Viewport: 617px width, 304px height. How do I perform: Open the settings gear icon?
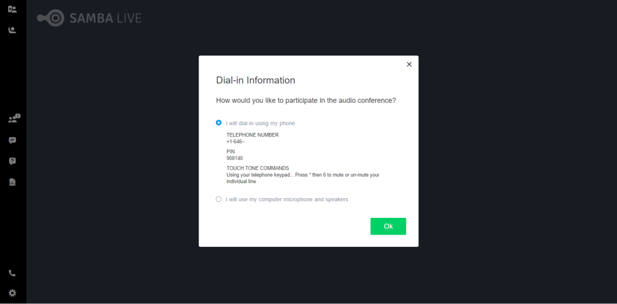[12, 293]
